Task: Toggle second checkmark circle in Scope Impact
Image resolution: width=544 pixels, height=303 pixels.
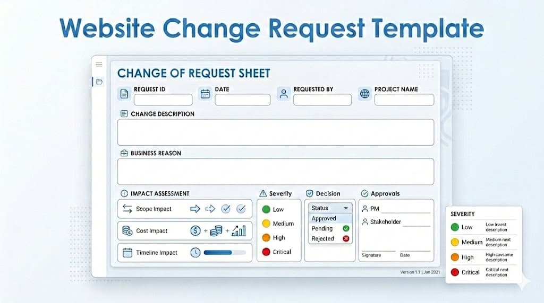Action: pos(241,209)
